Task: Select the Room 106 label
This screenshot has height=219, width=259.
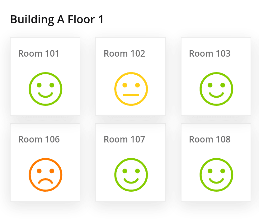Action: (x=39, y=139)
